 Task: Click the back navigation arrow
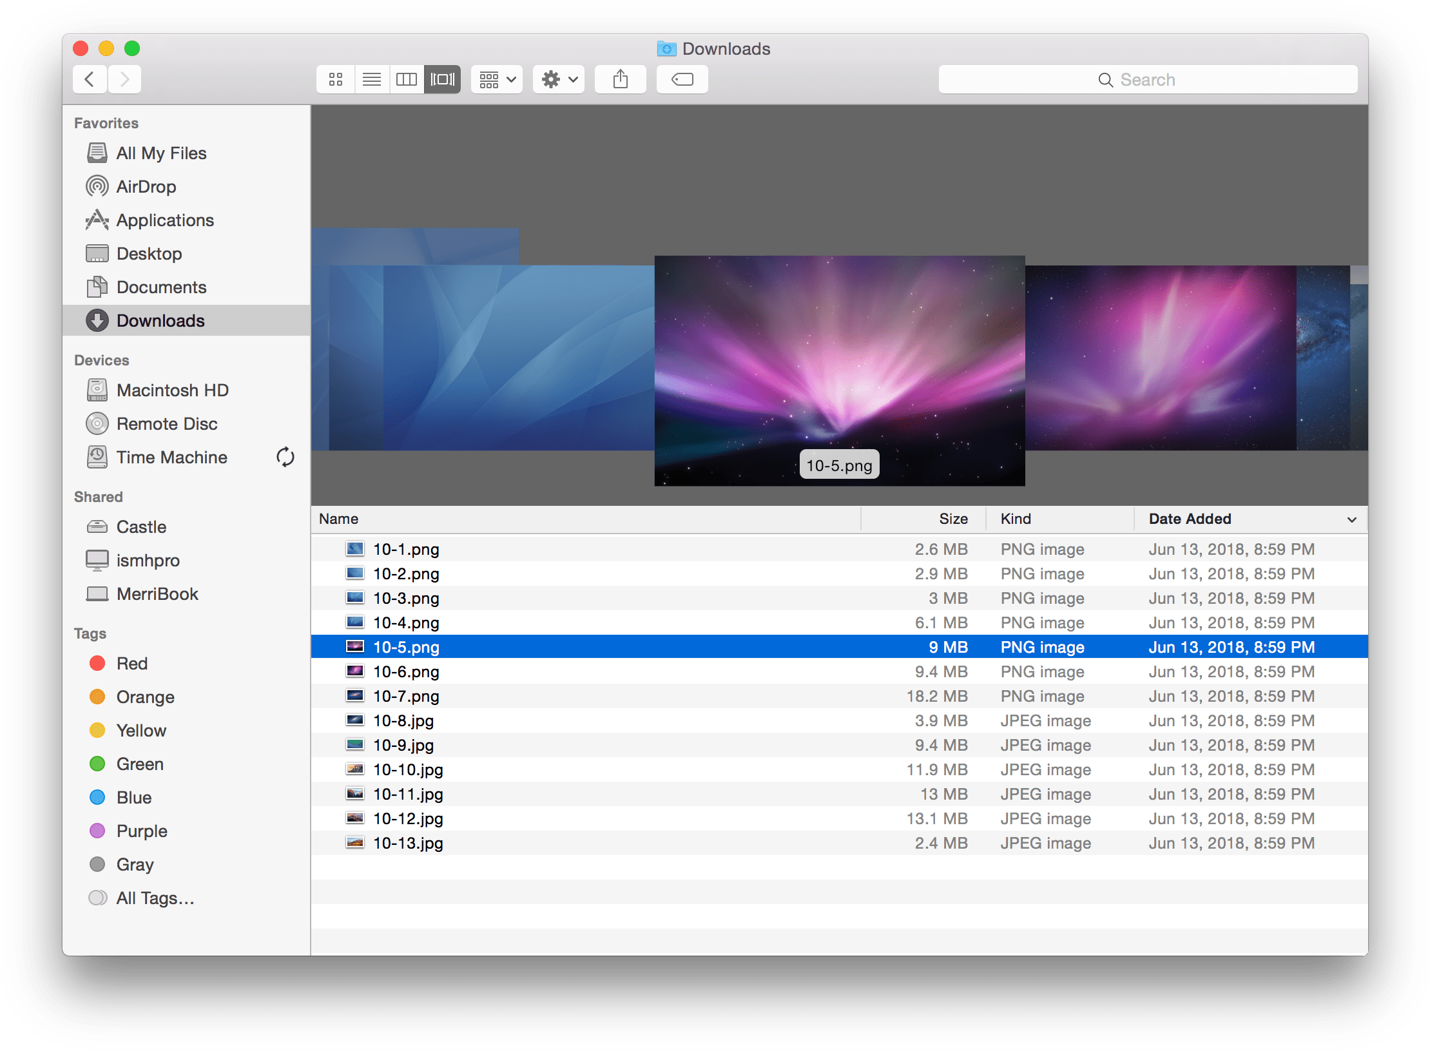click(90, 79)
